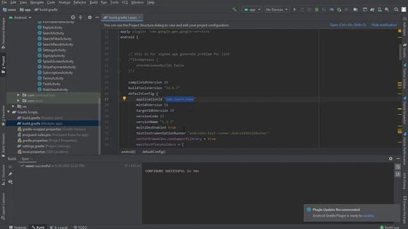The width and height of the screenshot is (408, 229).
Task: Click the Sync Project with Gradle icon
Action: point(372,10)
